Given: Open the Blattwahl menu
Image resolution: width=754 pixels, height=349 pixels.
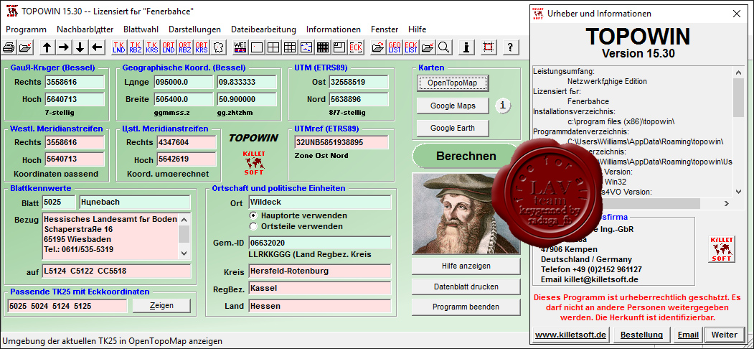Looking at the screenshot, I should [x=141, y=29].
